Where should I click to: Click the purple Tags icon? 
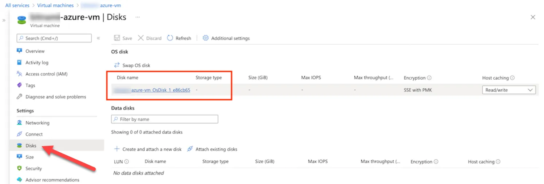pos(20,85)
